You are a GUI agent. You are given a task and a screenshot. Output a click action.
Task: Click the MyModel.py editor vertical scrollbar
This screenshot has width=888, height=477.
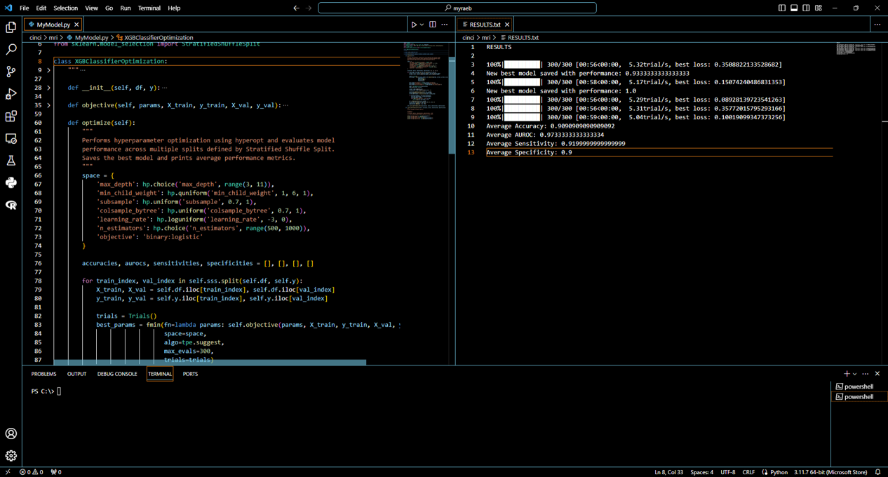pos(452,105)
